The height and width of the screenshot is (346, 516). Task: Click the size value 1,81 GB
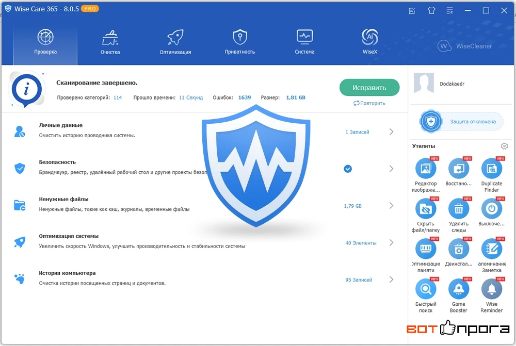[x=296, y=97]
